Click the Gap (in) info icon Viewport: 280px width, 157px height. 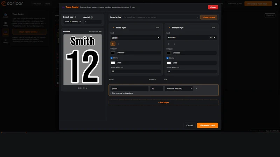pyautogui.click(x=92, y=17)
